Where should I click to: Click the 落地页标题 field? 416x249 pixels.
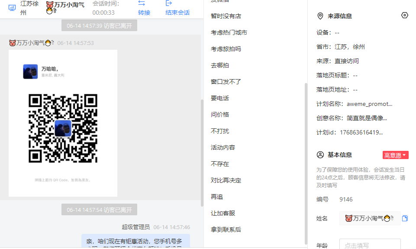coord(337,76)
